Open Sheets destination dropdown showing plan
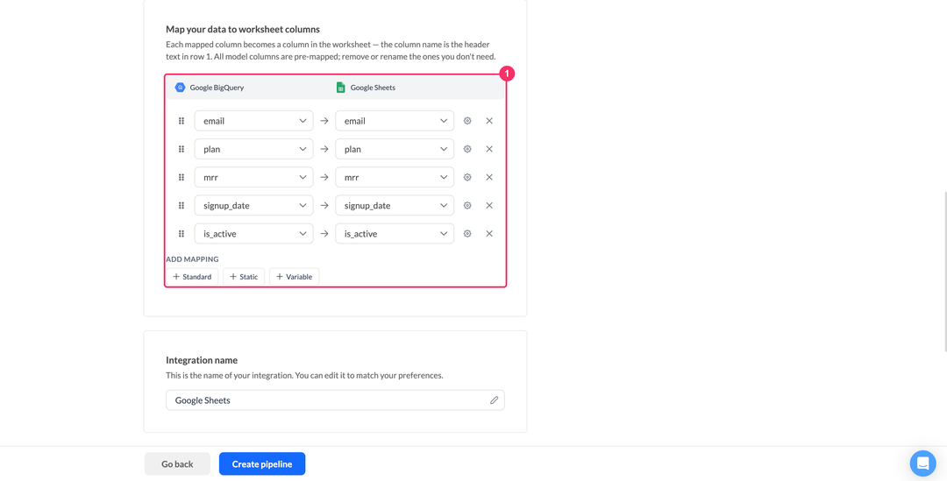This screenshot has width=947, height=481. point(395,149)
